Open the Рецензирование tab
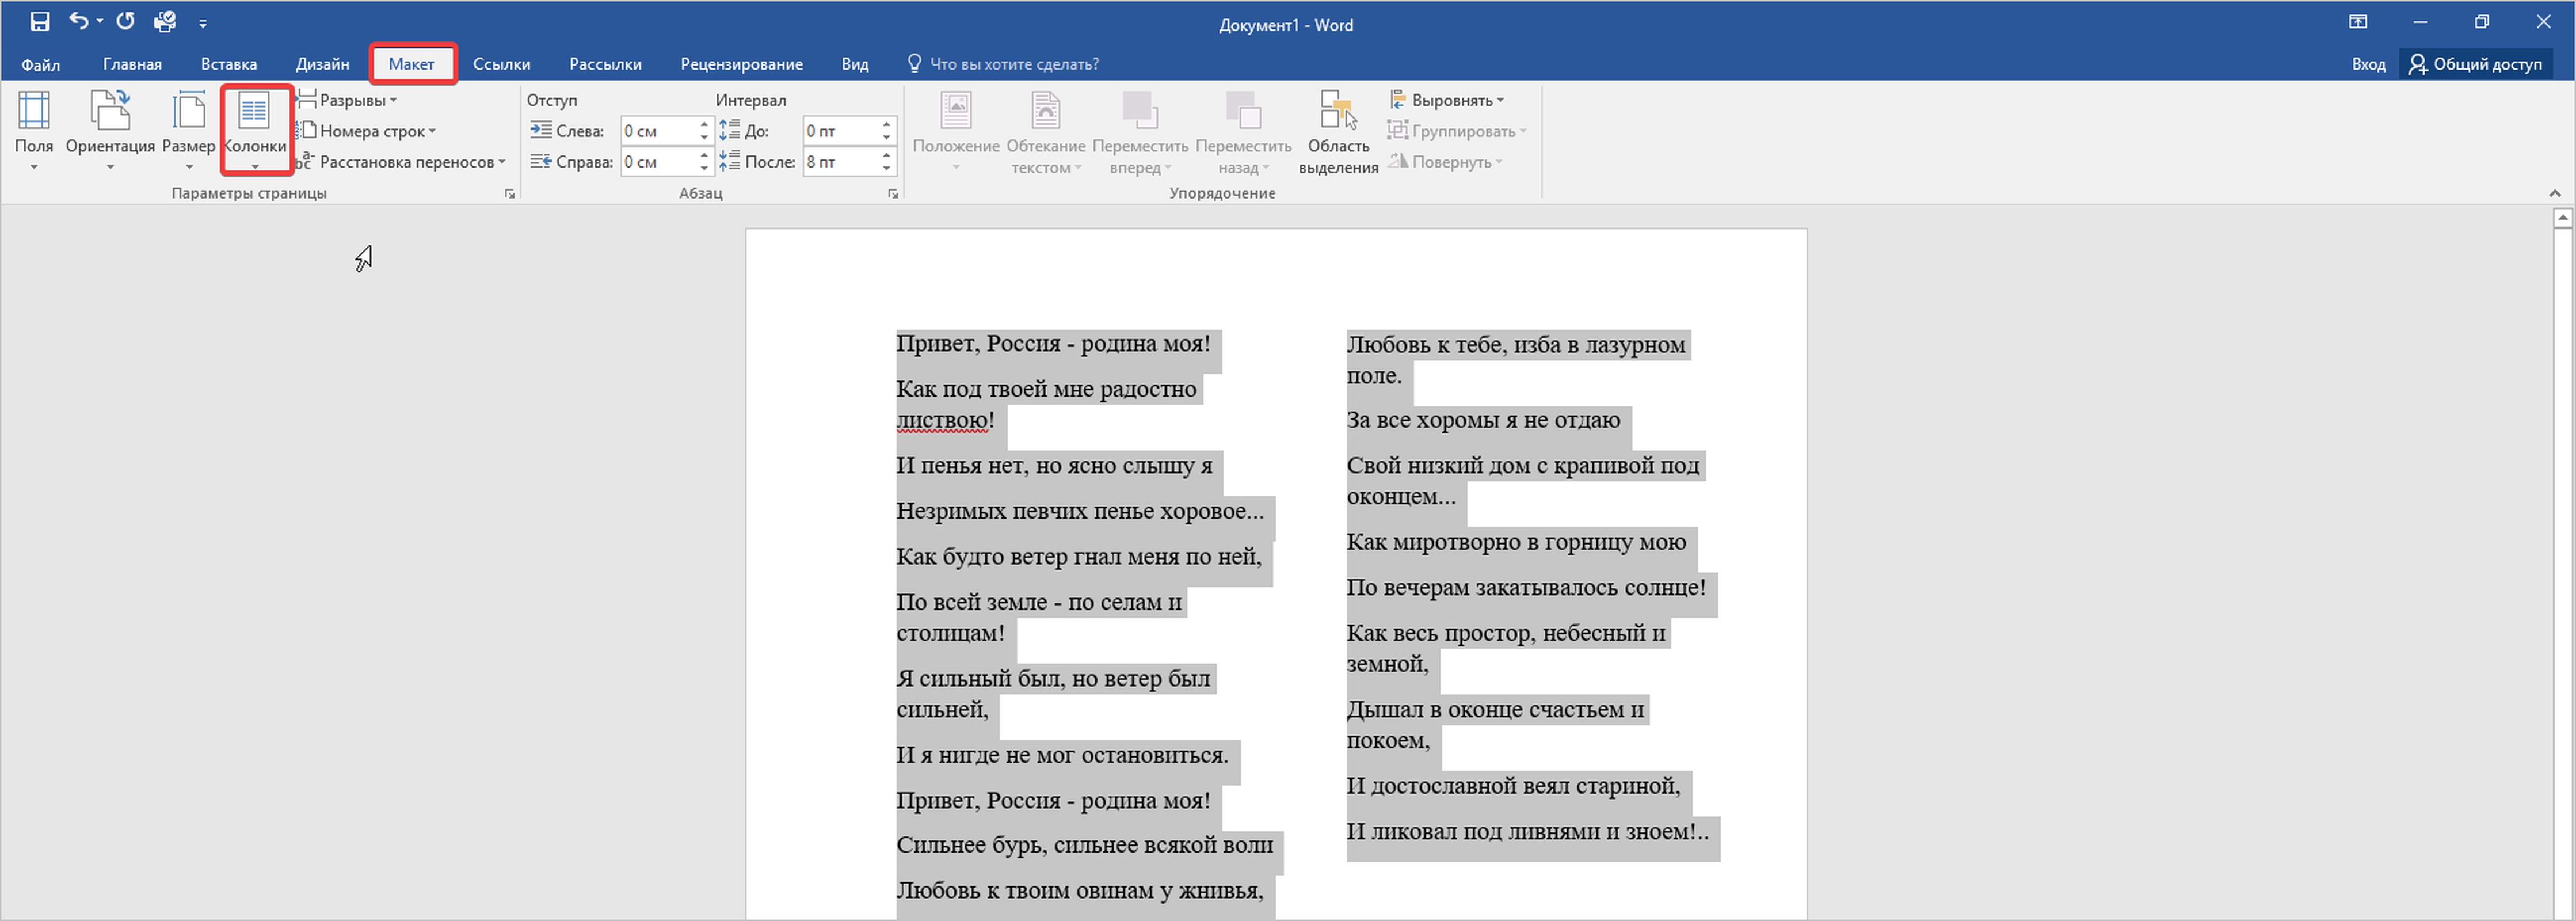The image size is (2576, 921). tap(741, 64)
